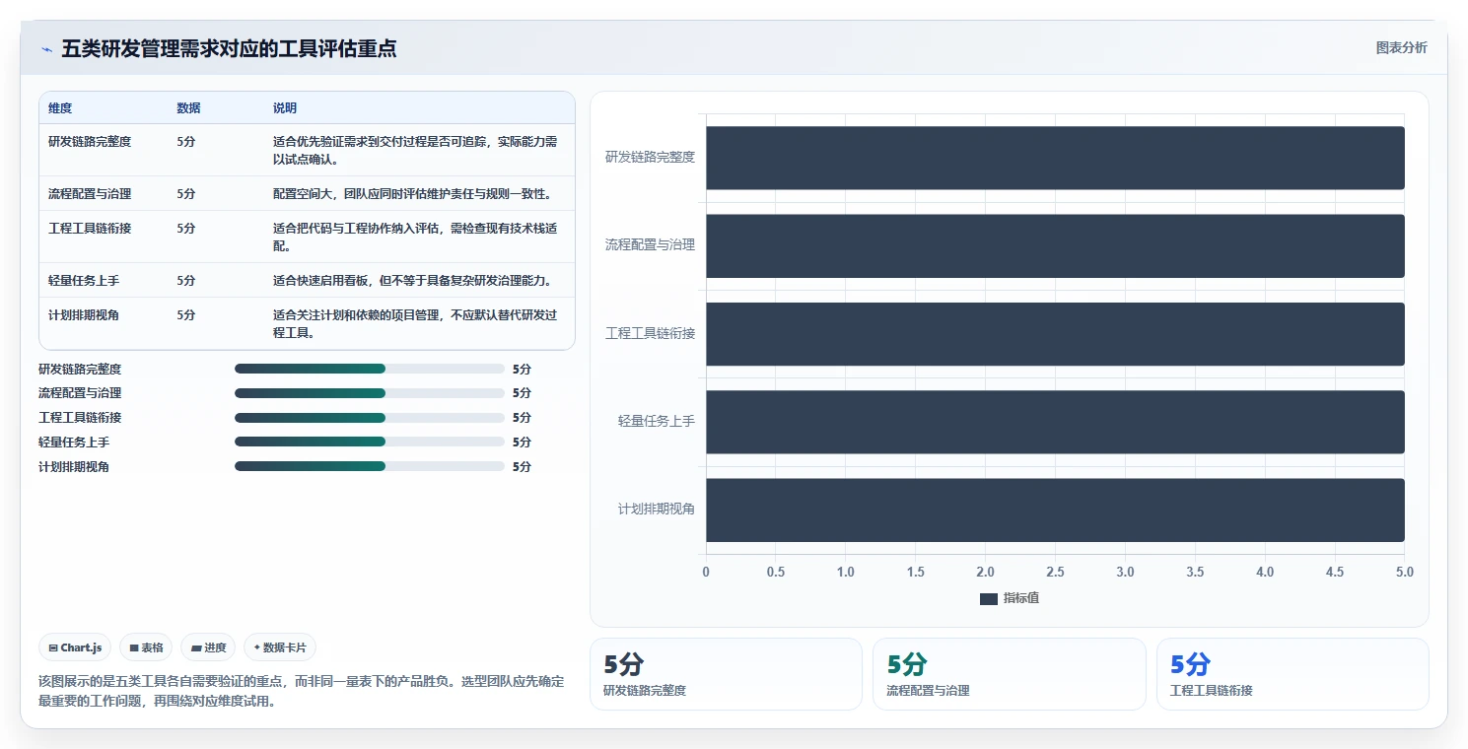Click the 维度 column header
Screen dimensions: 1468x749
[60, 108]
